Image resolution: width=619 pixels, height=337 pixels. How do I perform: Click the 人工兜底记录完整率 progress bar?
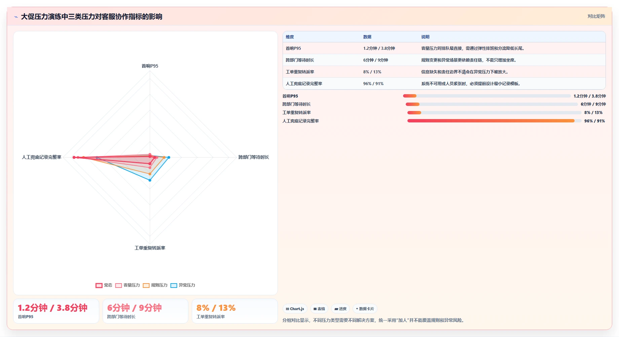click(x=495, y=121)
